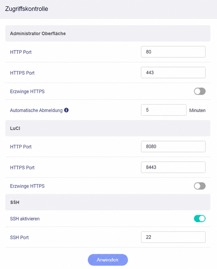Focus the HTTPS Port field containing 443

click(x=173, y=73)
